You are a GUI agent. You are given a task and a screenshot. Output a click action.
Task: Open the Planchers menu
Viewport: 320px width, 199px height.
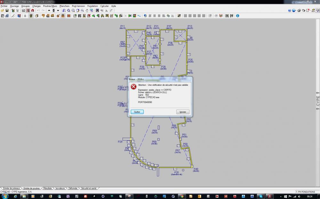65,6
